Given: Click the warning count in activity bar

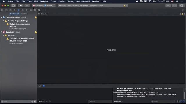Looking at the screenshot, I should (125, 5).
